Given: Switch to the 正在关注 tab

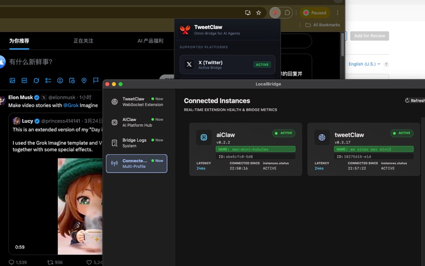Looking at the screenshot, I should [83, 41].
